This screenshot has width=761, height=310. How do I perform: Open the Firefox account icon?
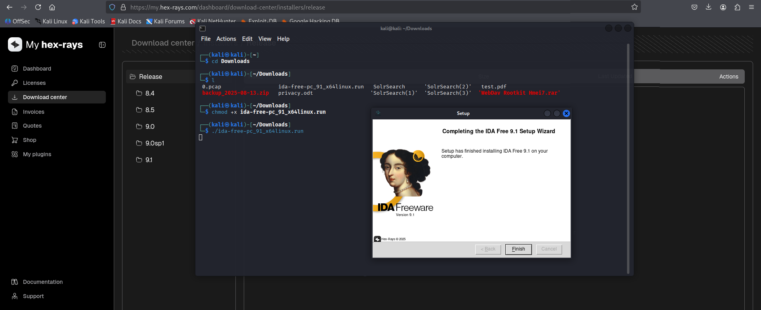pyautogui.click(x=723, y=7)
